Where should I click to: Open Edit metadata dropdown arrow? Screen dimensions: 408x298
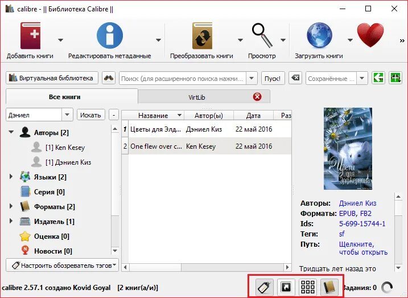(x=158, y=40)
